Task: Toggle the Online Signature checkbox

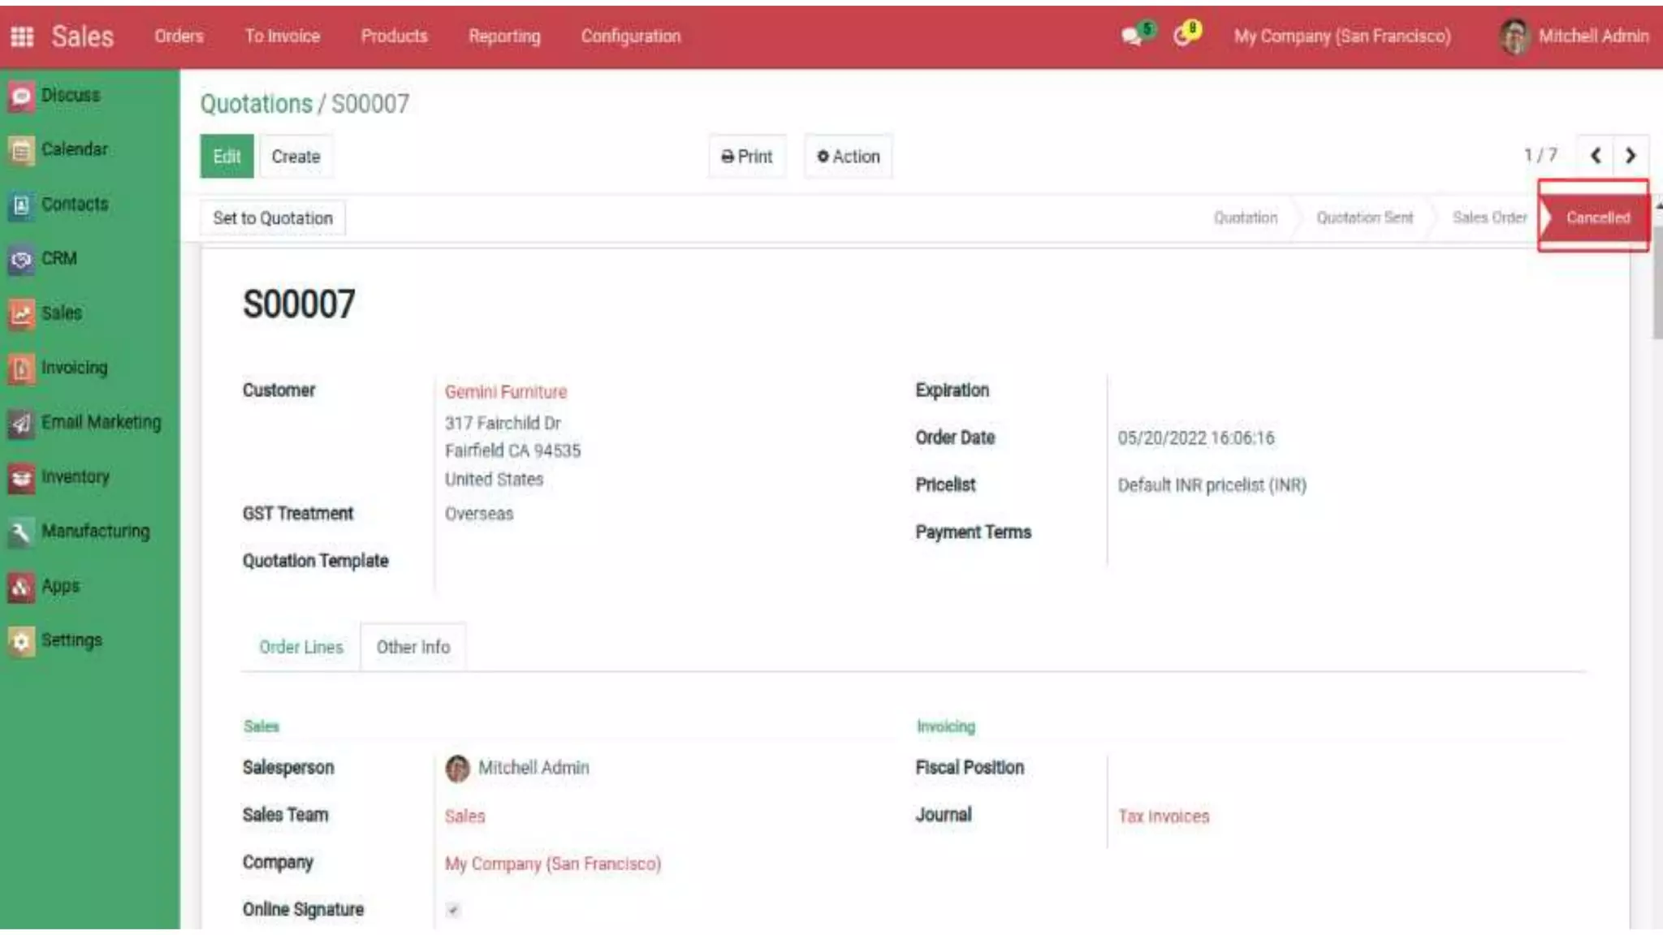Action: pos(453,910)
